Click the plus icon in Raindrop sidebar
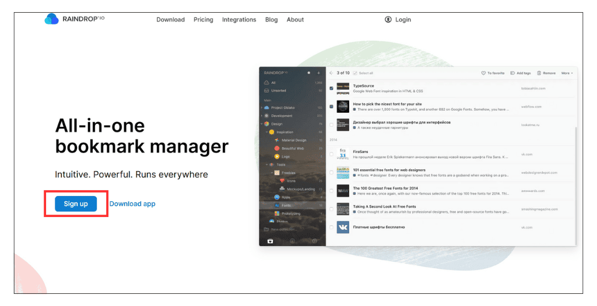Screen dimensions: 597x306 pos(318,73)
